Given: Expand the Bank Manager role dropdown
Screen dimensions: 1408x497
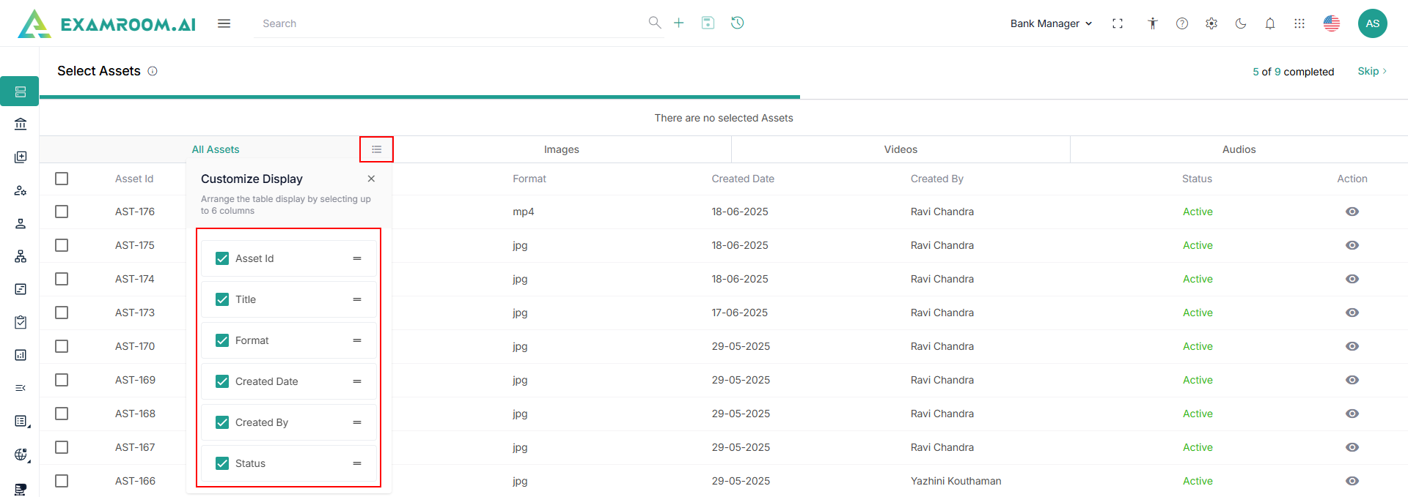Looking at the screenshot, I should 1051,23.
